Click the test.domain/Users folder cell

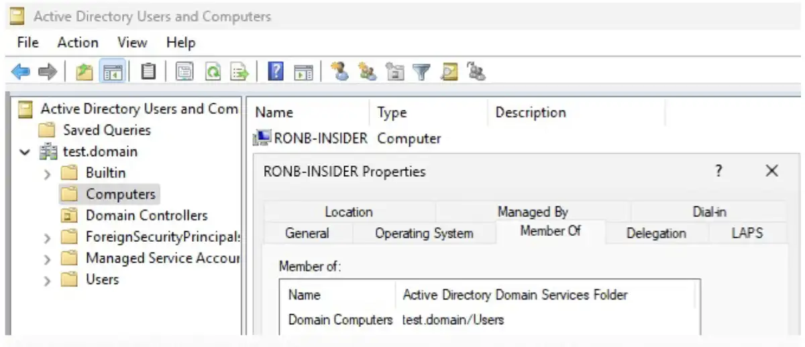coord(453,320)
